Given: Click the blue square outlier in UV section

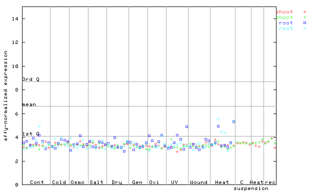Looking at the screenshot, I should pyautogui.click(x=186, y=126).
